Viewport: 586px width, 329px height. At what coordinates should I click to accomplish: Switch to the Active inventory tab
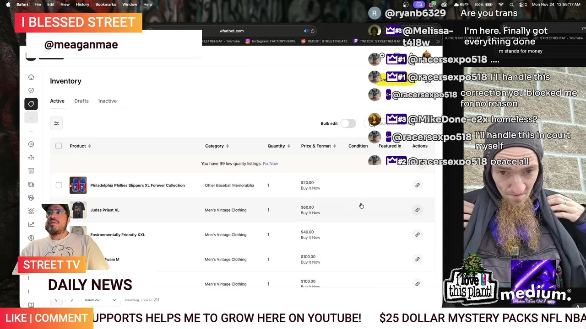57,101
